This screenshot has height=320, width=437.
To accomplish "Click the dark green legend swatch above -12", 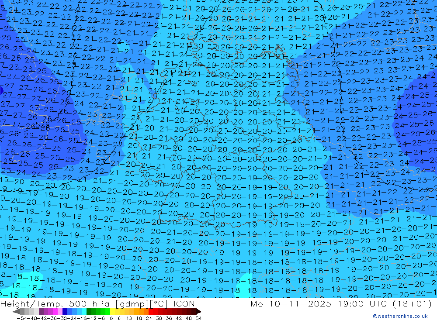I will coord(89,311).
